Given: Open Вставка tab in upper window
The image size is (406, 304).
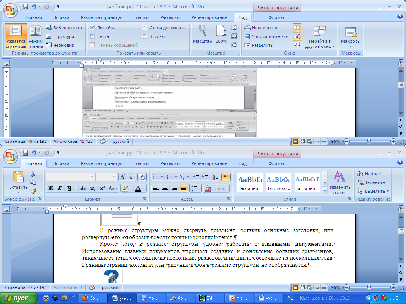Looking at the screenshot, I should [61, 17].
